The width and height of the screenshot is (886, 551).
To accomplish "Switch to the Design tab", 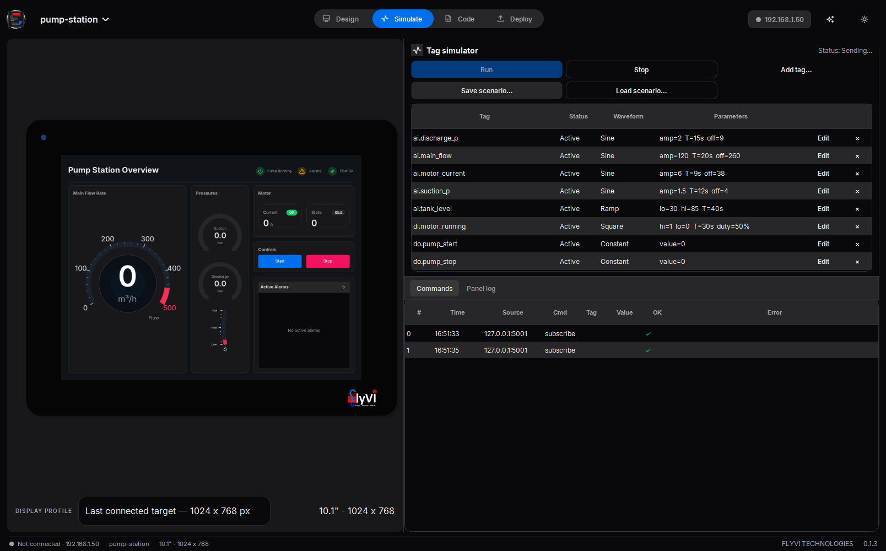I will 341,19.
